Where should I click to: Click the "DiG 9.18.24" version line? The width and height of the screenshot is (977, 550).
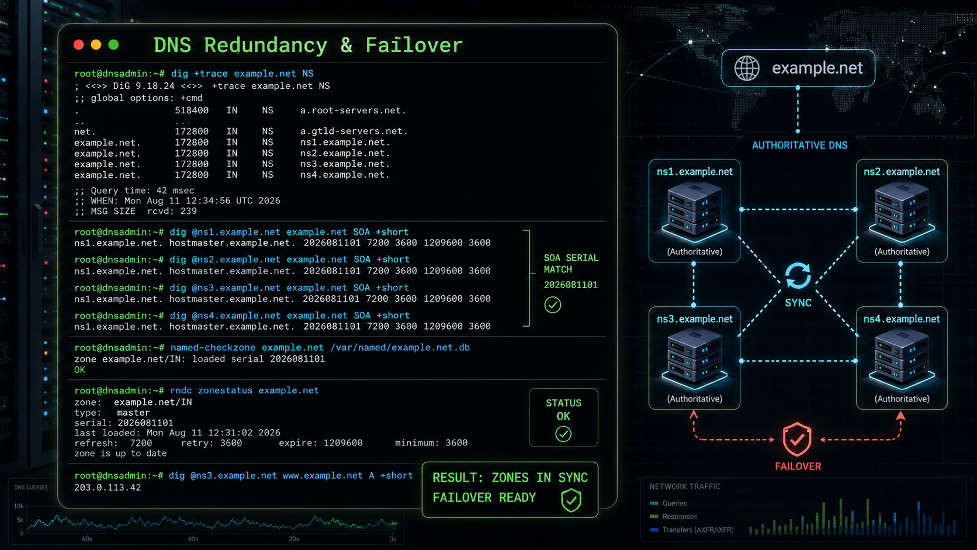pyautogui.click(x=202, y=86)
